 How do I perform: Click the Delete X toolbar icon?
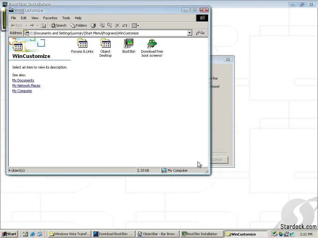(x=117, y=25)
